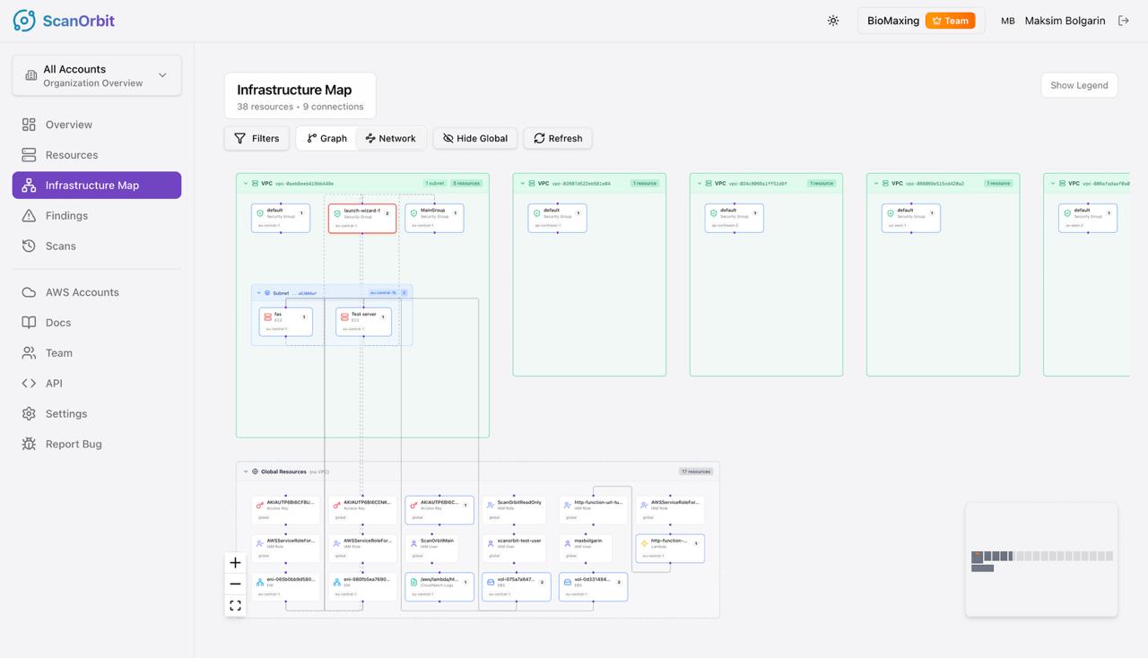The width and height of the screenshot is (1148, 658).
Task: Fit view using the fullscreen icon on map
Action: pyautogui.click(x=235, y=605)
